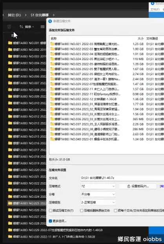Open the 压缩格式 7Z dropdown

(98, 186)
